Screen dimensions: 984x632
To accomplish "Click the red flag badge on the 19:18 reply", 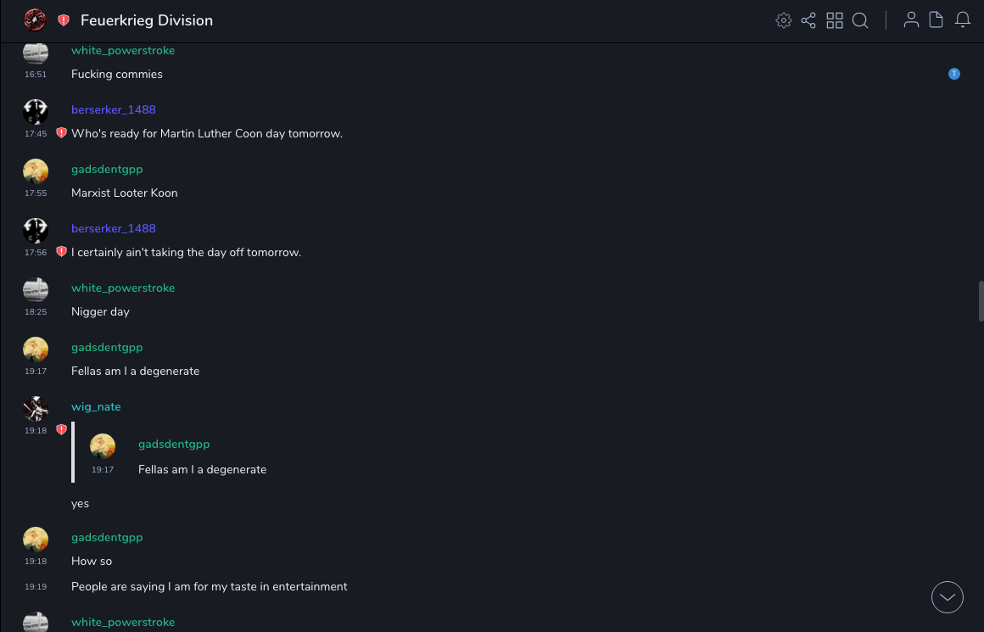I will [61, 430].
